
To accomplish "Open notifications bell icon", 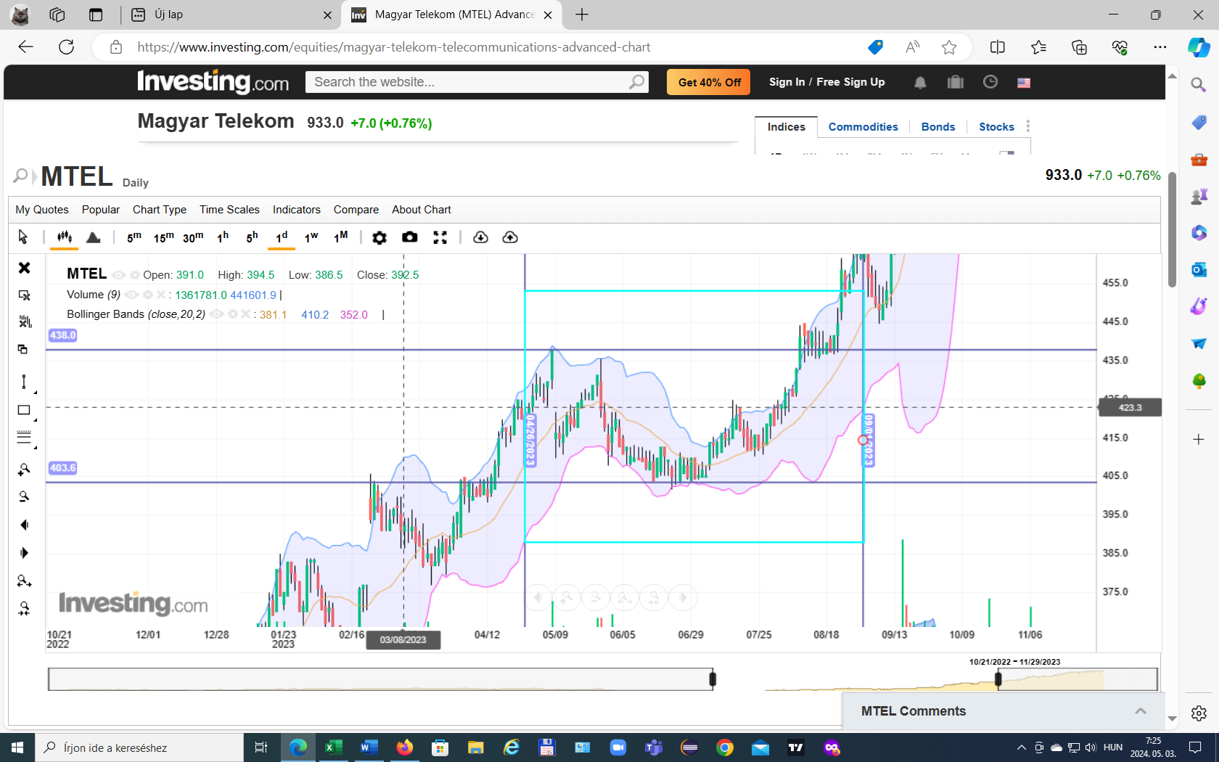I will (920, 82).
